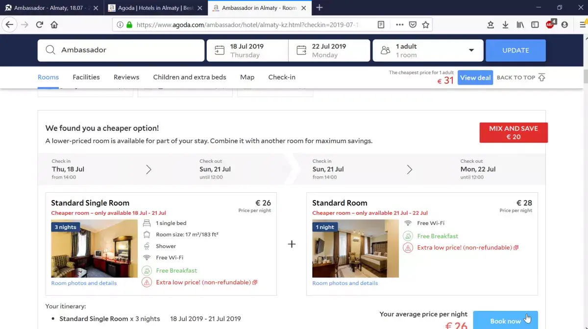Click the UPDATE search button

click(515, 51)
